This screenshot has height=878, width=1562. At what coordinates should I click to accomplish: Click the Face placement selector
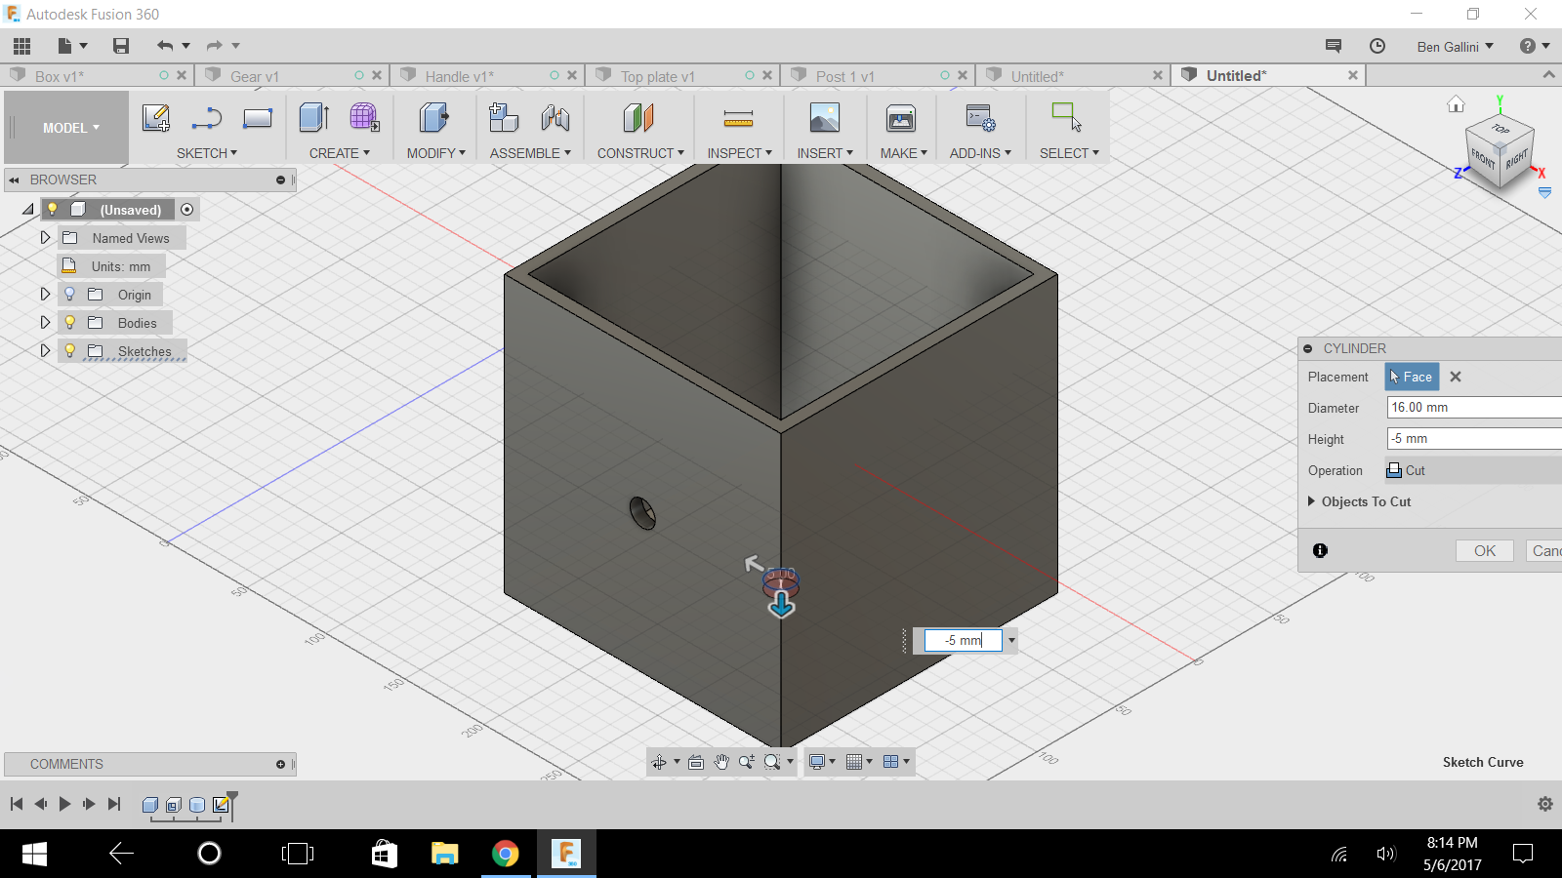click(1412, 377)
